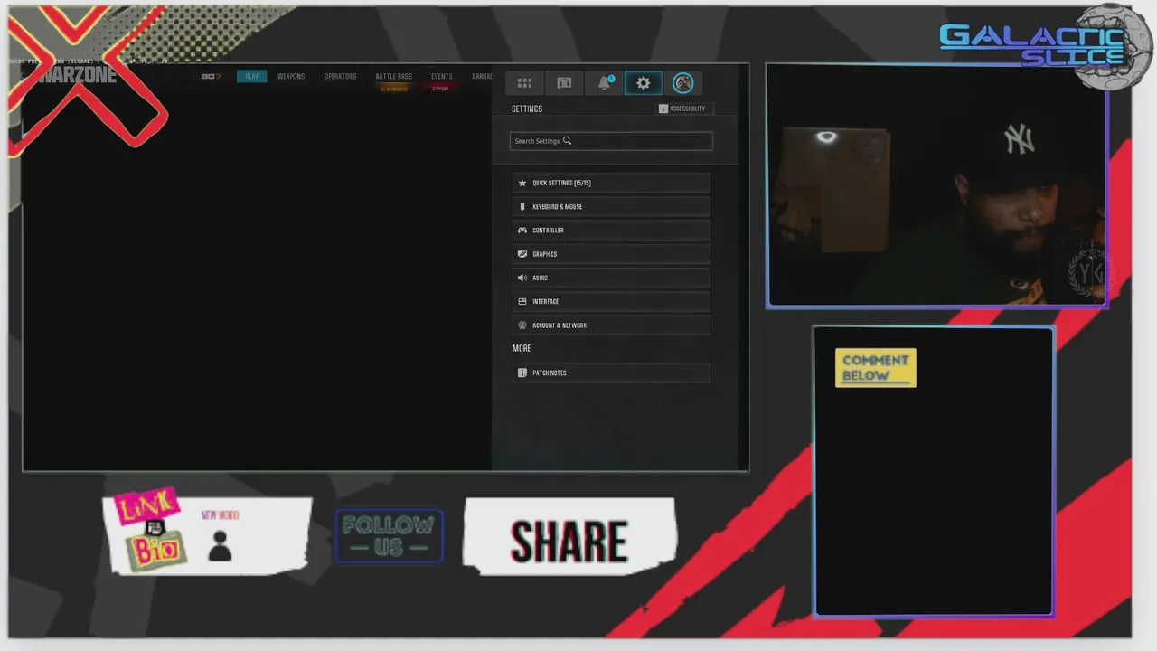The width and height of the screenshot is (1157, 651).
Task: Open the Accessibility settings button
Action: point(685,108)
